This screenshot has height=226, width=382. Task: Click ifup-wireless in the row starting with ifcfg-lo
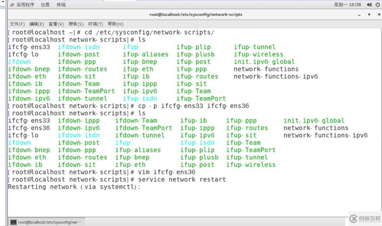(x=258, y=54)
